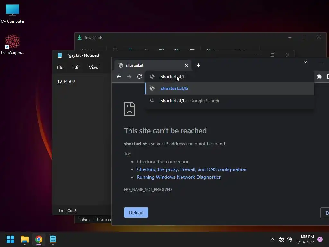Minimize the Downloads window

[290, 37]
